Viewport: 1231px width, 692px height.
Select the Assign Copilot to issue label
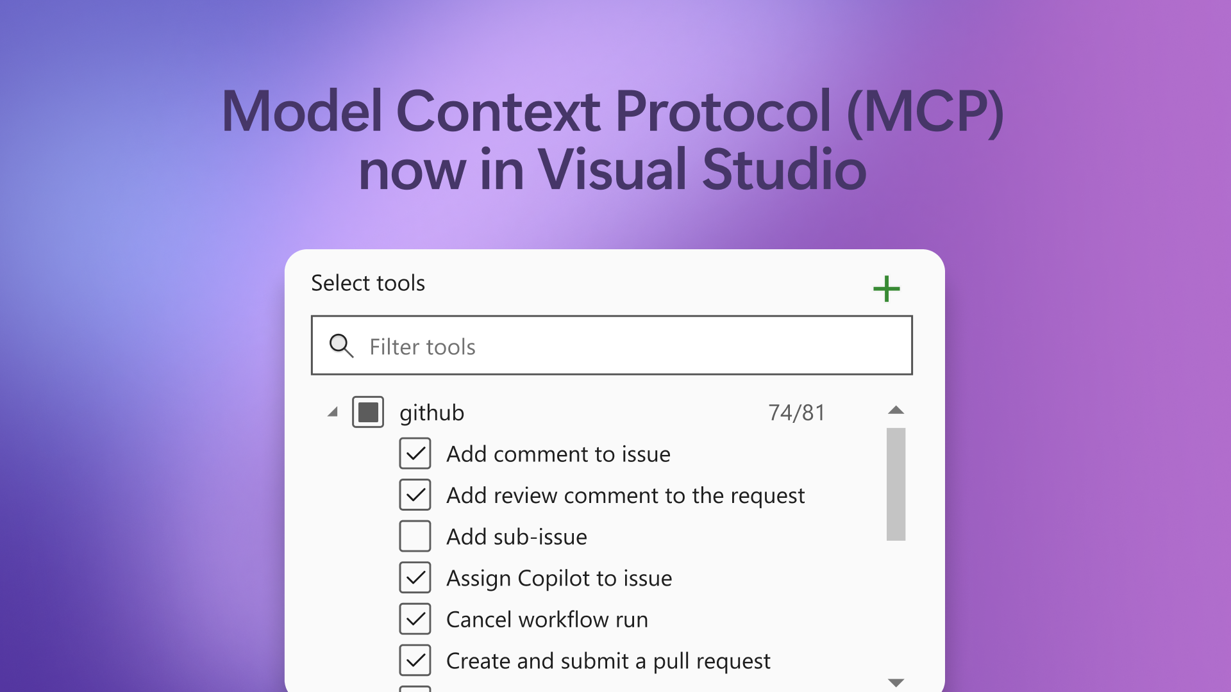[x=558, y=579]
